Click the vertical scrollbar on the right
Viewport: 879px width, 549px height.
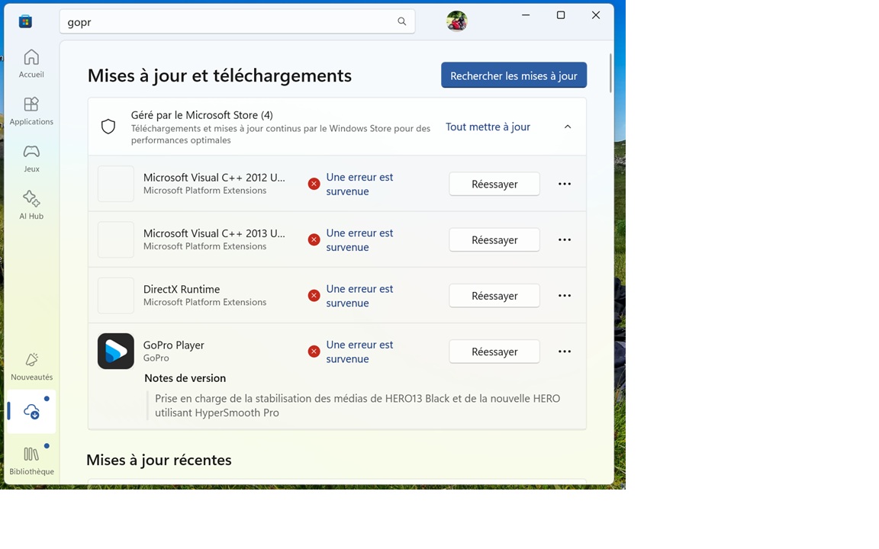(x=610, y=73)
